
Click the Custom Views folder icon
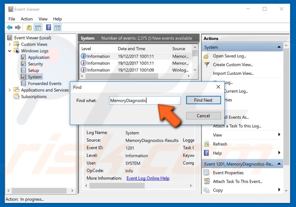[16, 44]
